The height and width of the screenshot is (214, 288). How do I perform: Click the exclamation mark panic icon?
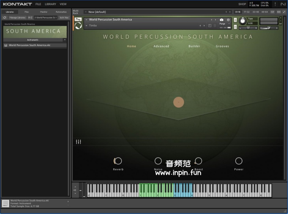click(275, 4)
